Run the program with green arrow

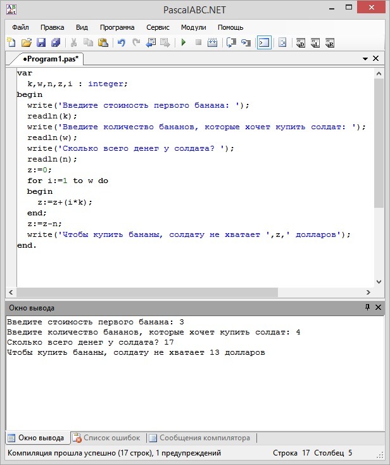[x=184, y=42]
